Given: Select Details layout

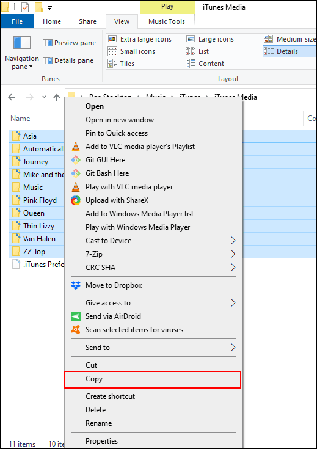Looking at the screenshot, I should pyautogui.click(x=290, y=51).
